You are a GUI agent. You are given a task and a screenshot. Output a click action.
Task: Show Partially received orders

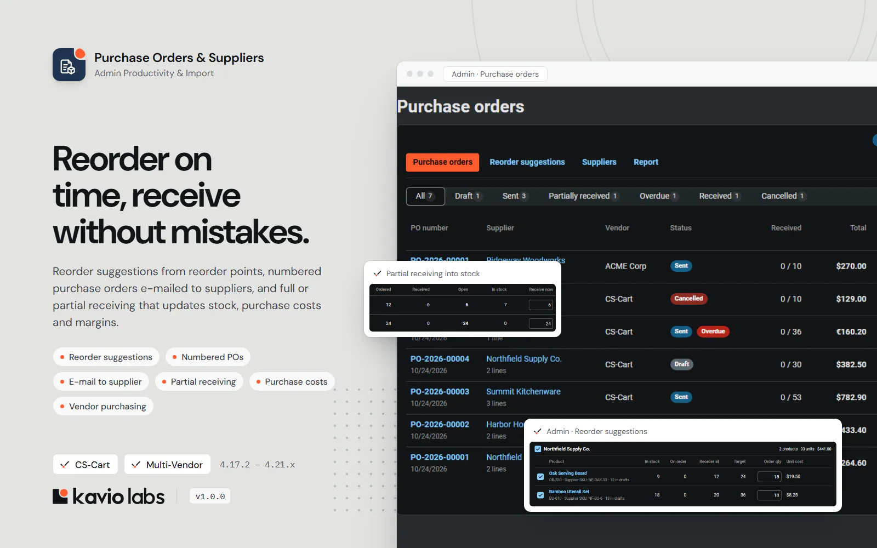(583, 196)
